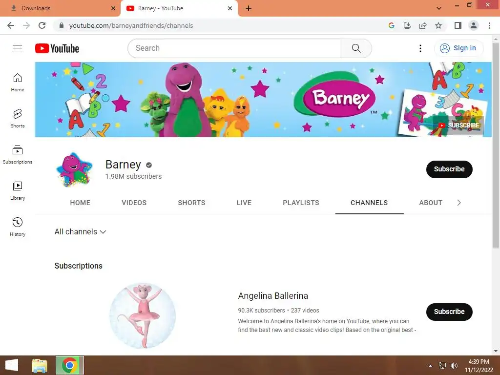Switch to the SHORTS tab
500x375 pixels.
(x=191, y=203)
